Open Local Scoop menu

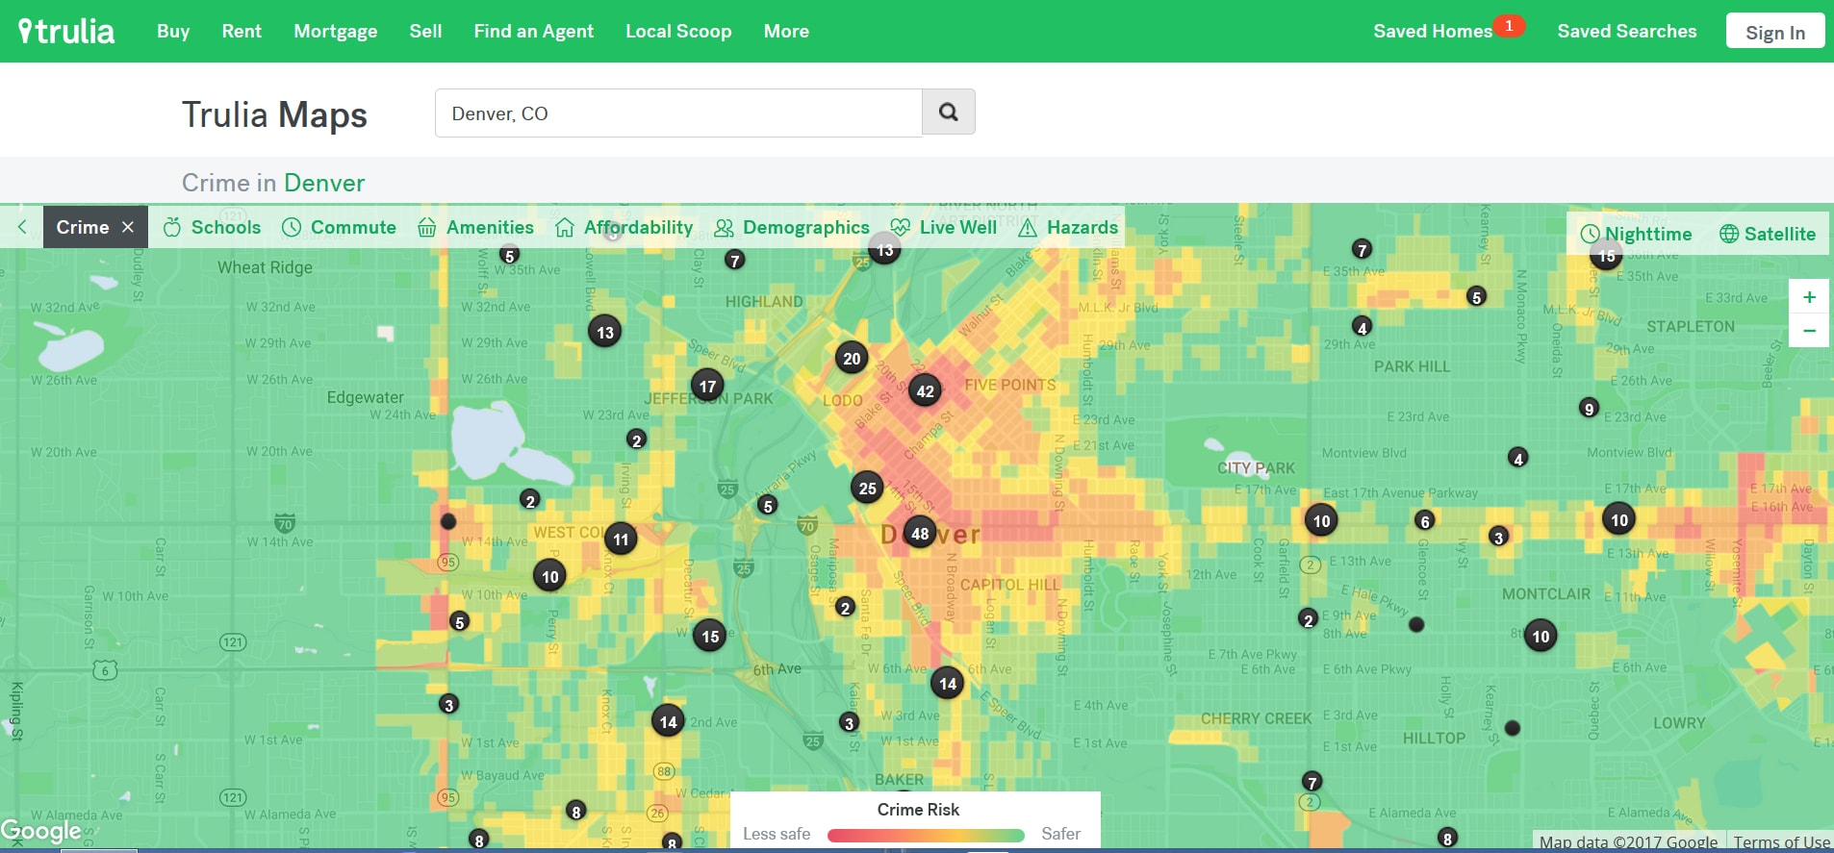coord(678,31)
